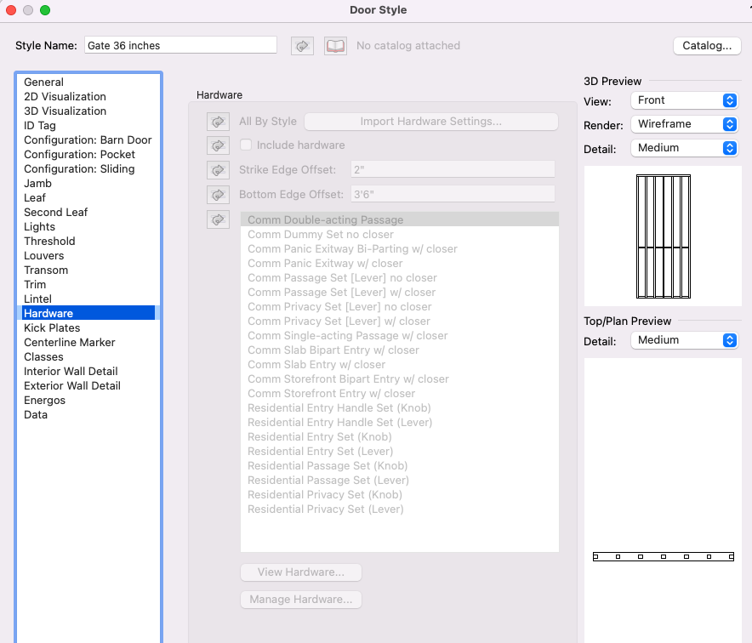Select Residential Privacy Set (Lever) hardware option
This screenshot has width=752, height=643.
click(x=326, y=509)
